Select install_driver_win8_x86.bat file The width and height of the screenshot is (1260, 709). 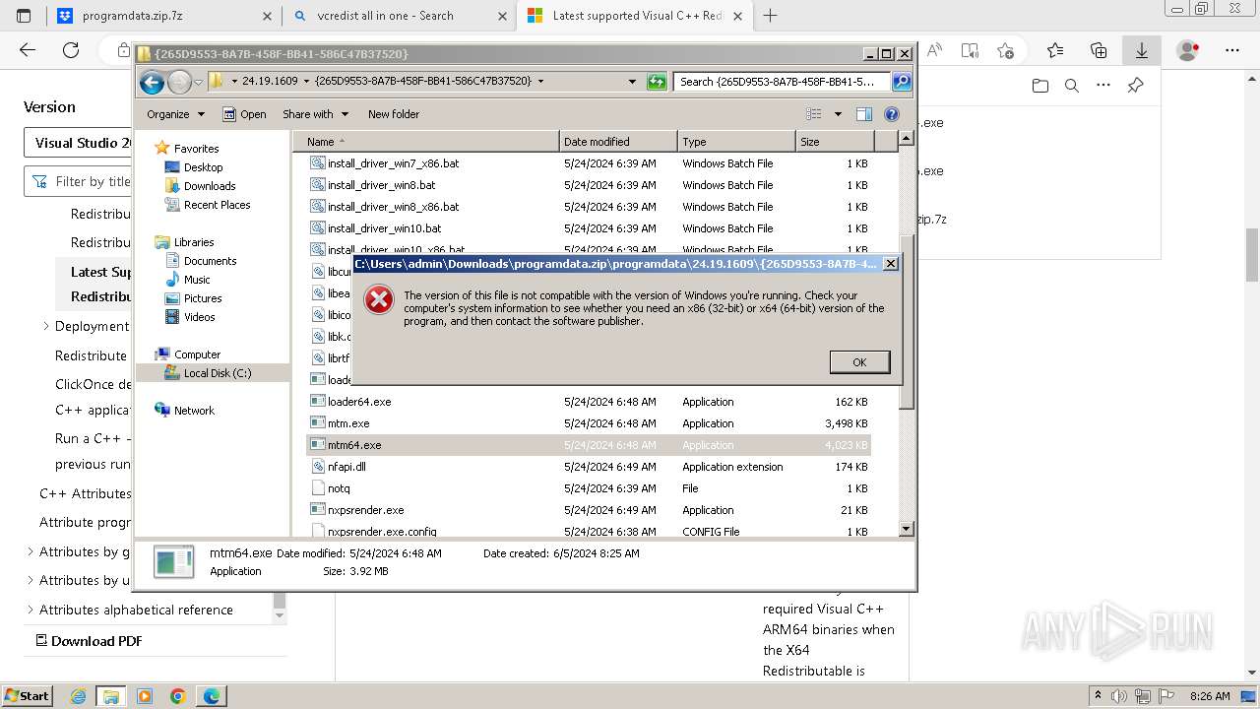click(393, 207)
